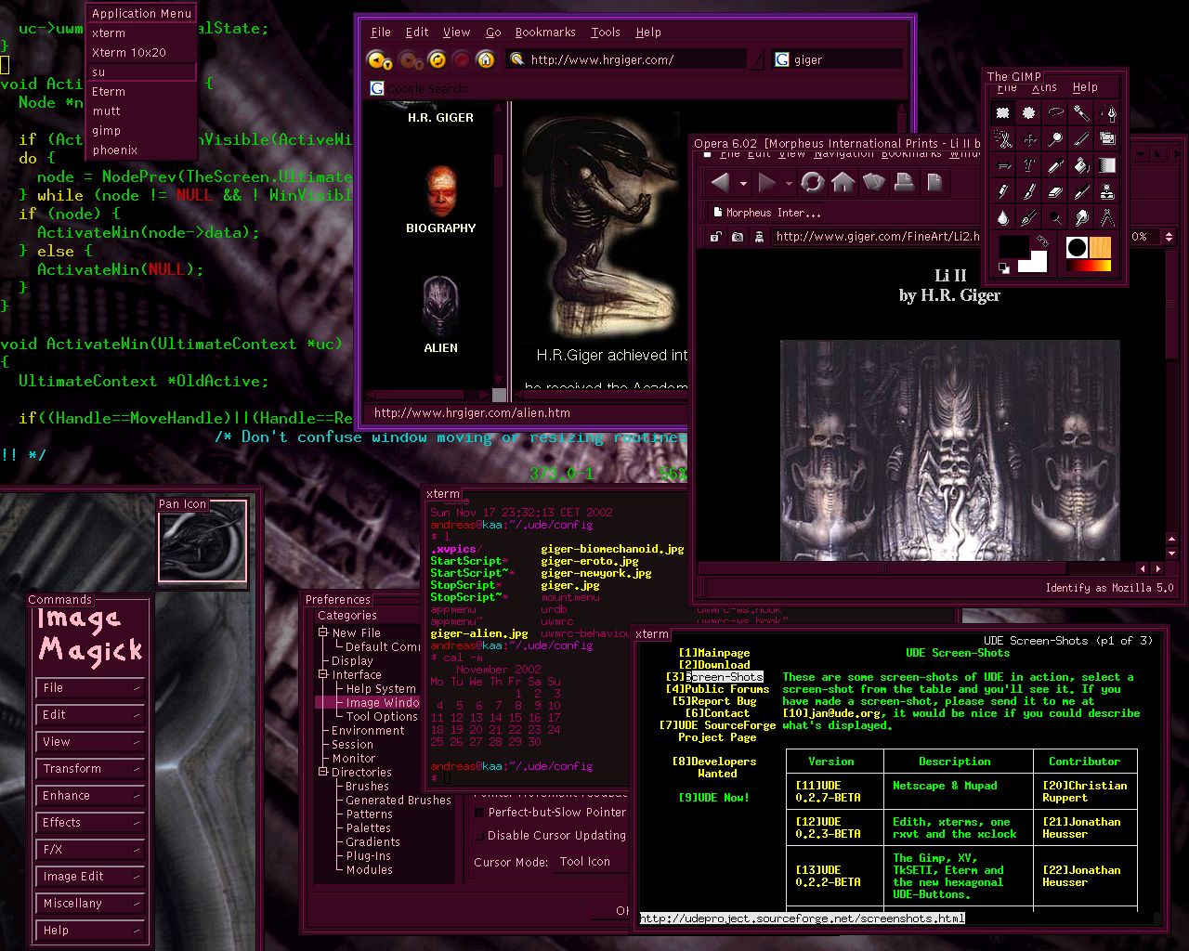This screenshot has height=951, width=1189.
Task: Open ALIEN link in Phoenix sidebar
Action: [441, 348]
